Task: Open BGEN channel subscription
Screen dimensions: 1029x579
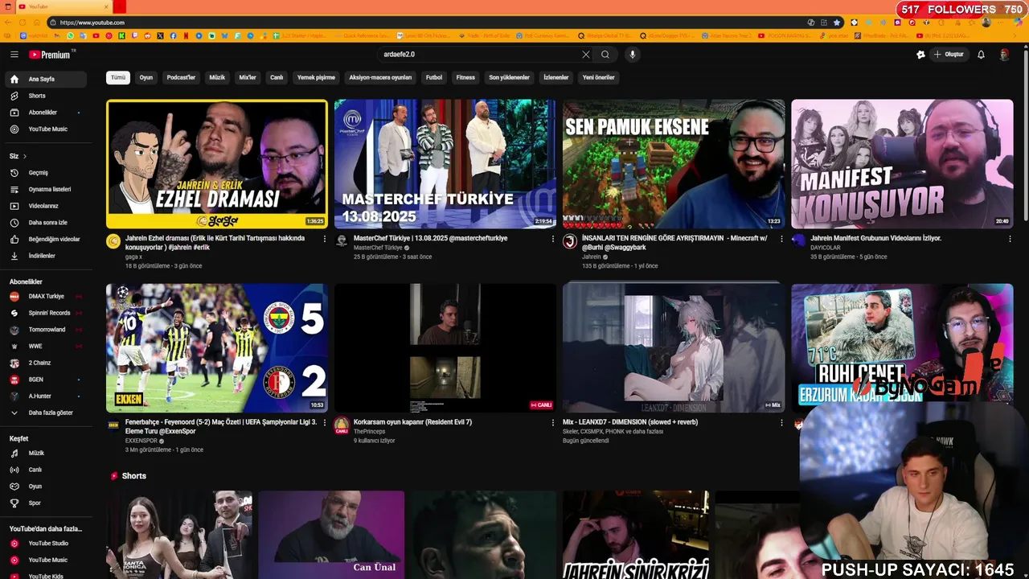Action: click(45, 380)
